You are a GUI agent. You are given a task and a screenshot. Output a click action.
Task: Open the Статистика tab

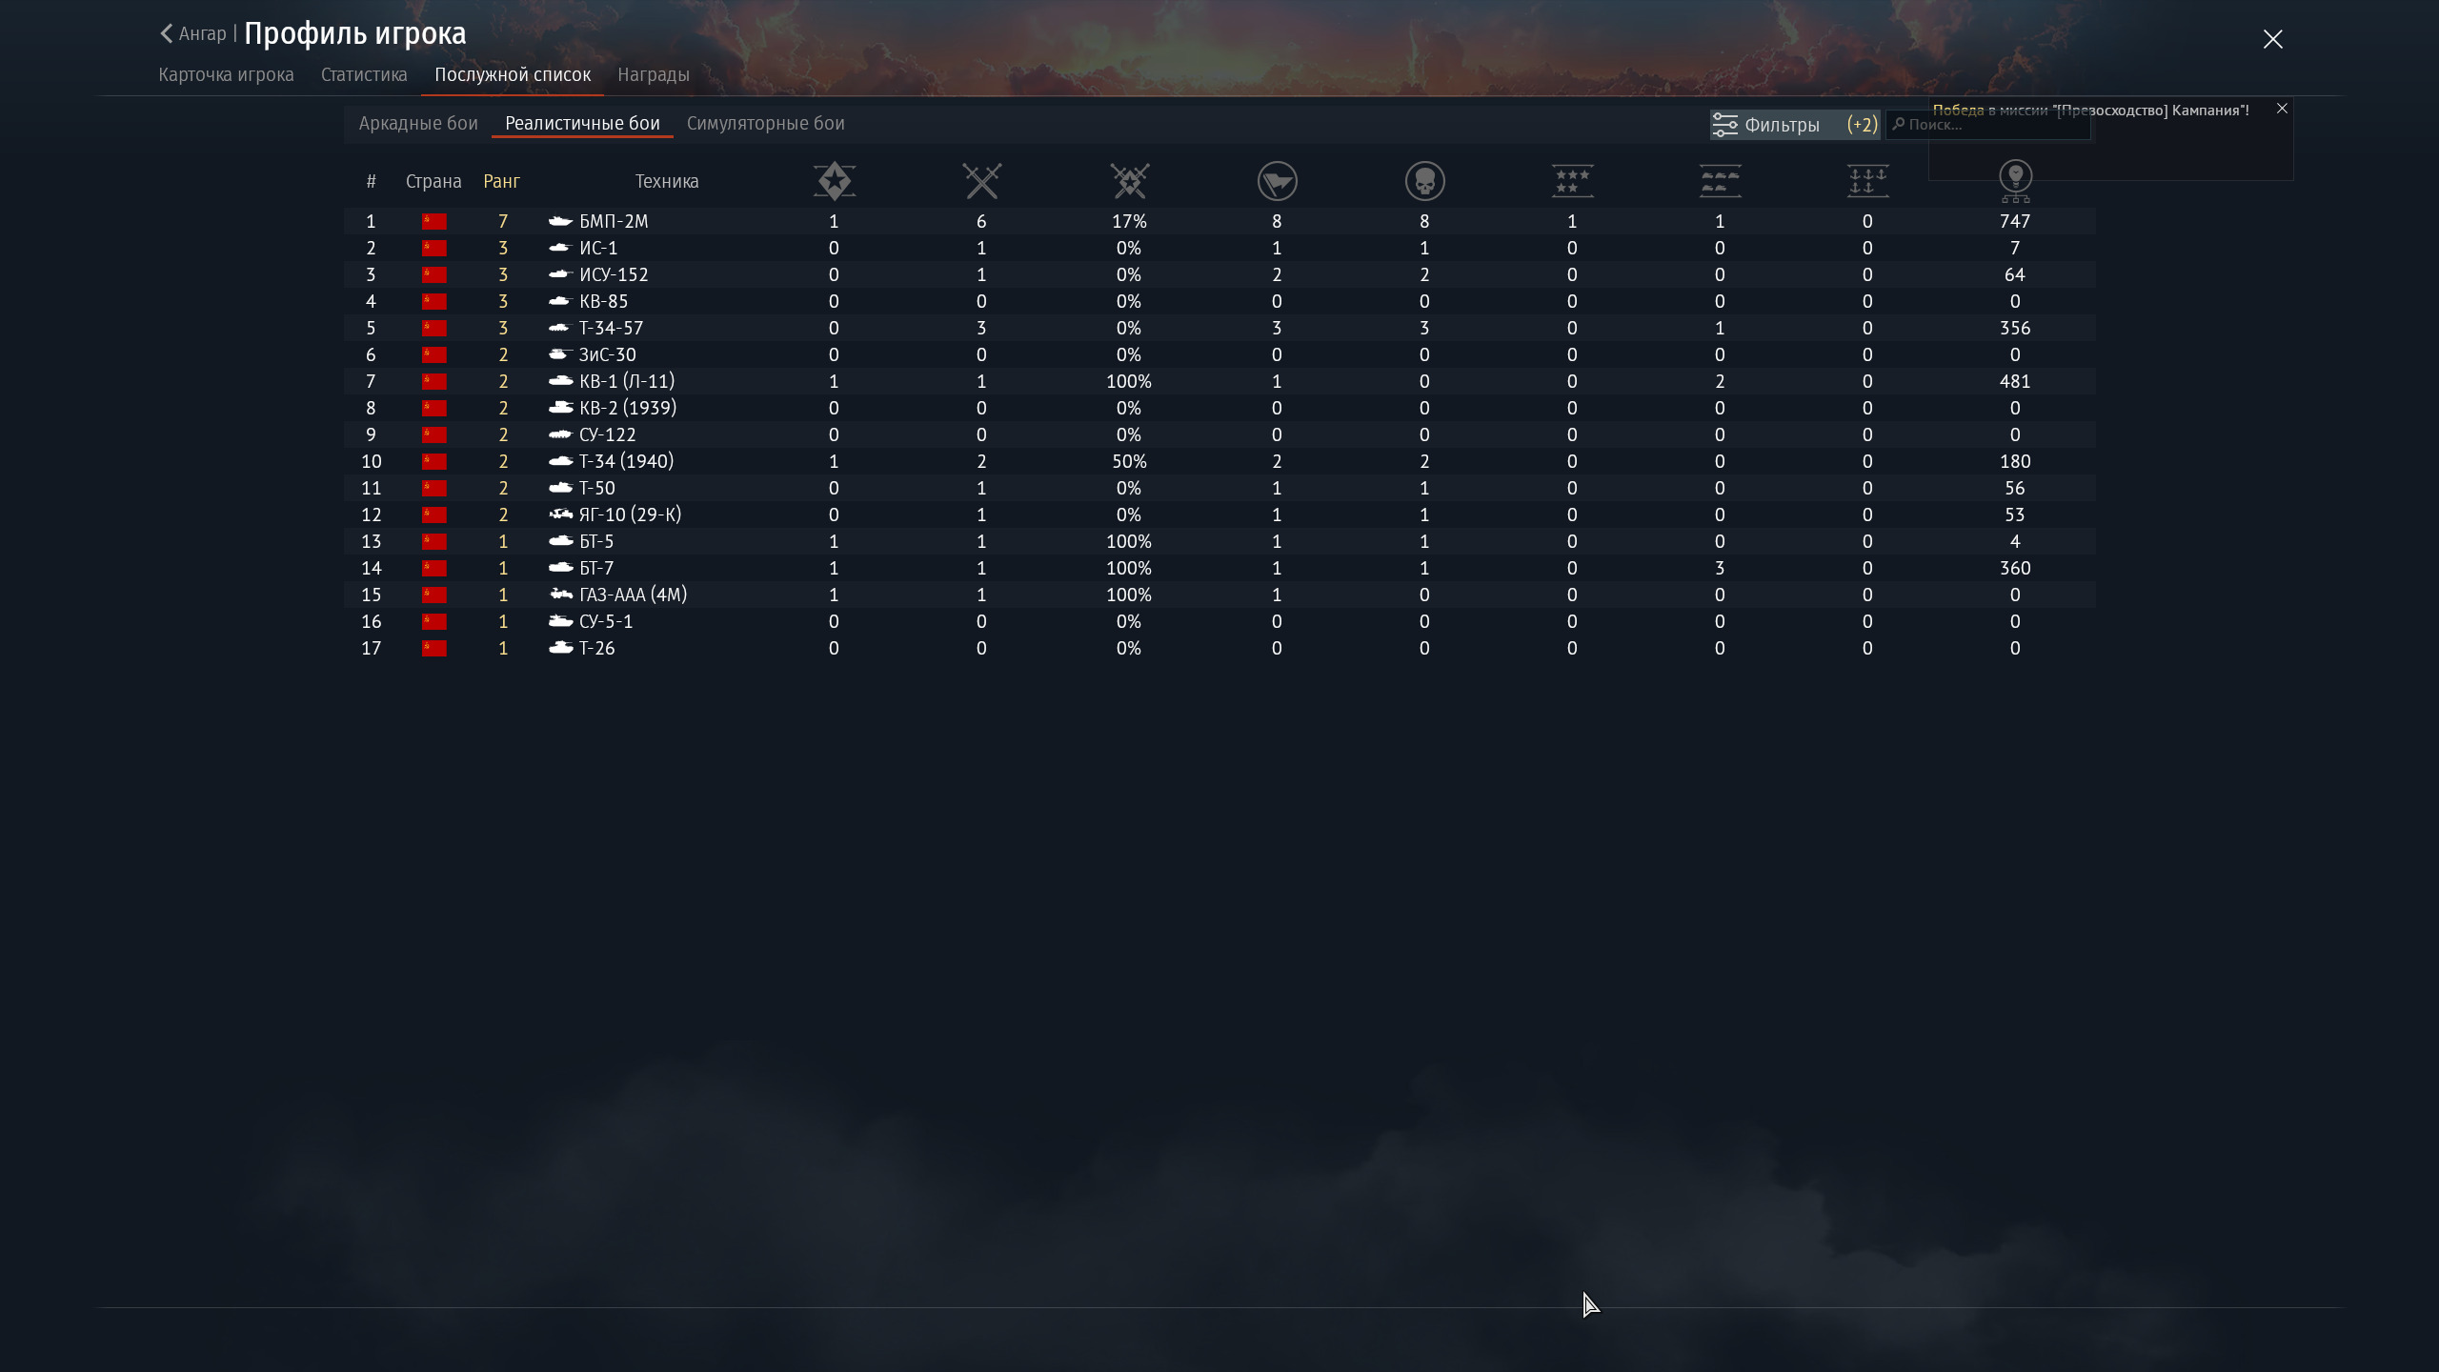pyautogui.click(x=364, y=74)
